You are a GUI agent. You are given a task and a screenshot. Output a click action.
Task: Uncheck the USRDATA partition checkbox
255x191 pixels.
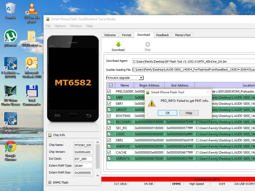click(x=109, y=159)
